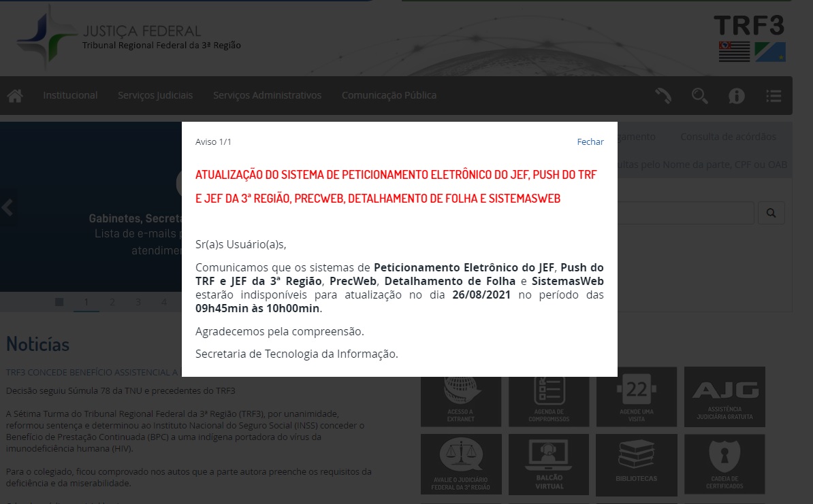
Task: Open the information icon in navbar
Action: tap(736, 96)
